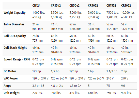Click the VAC Power row label
The image size is (139, 98).
point(11,78)
